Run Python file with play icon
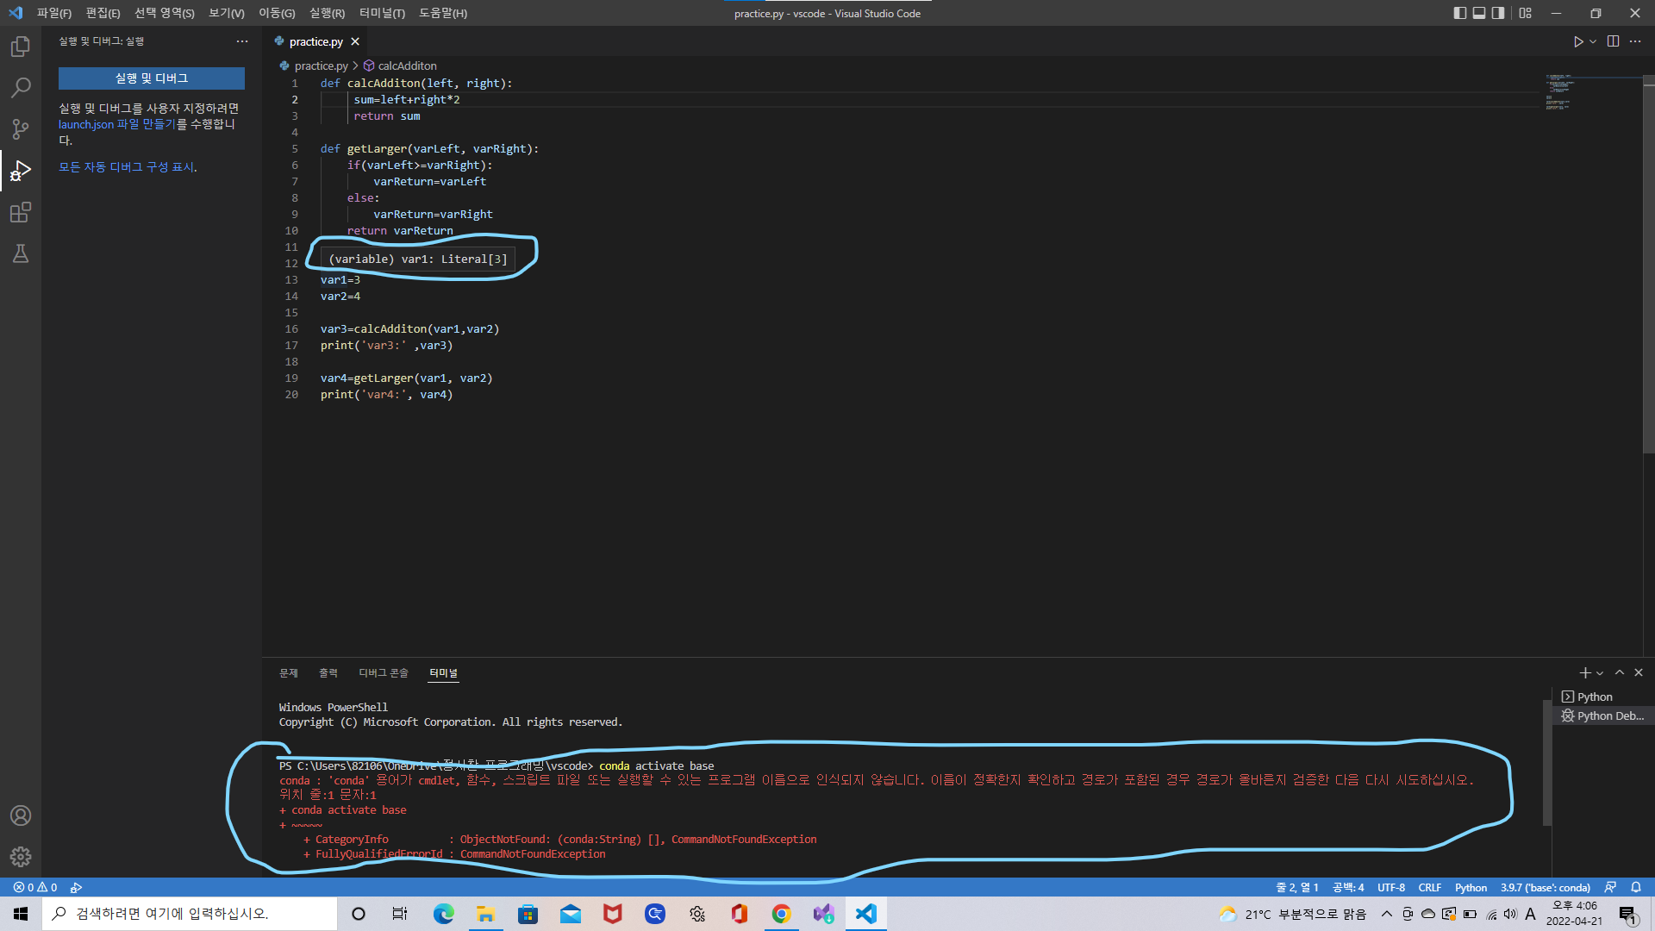 click(x=1578, y=41)
